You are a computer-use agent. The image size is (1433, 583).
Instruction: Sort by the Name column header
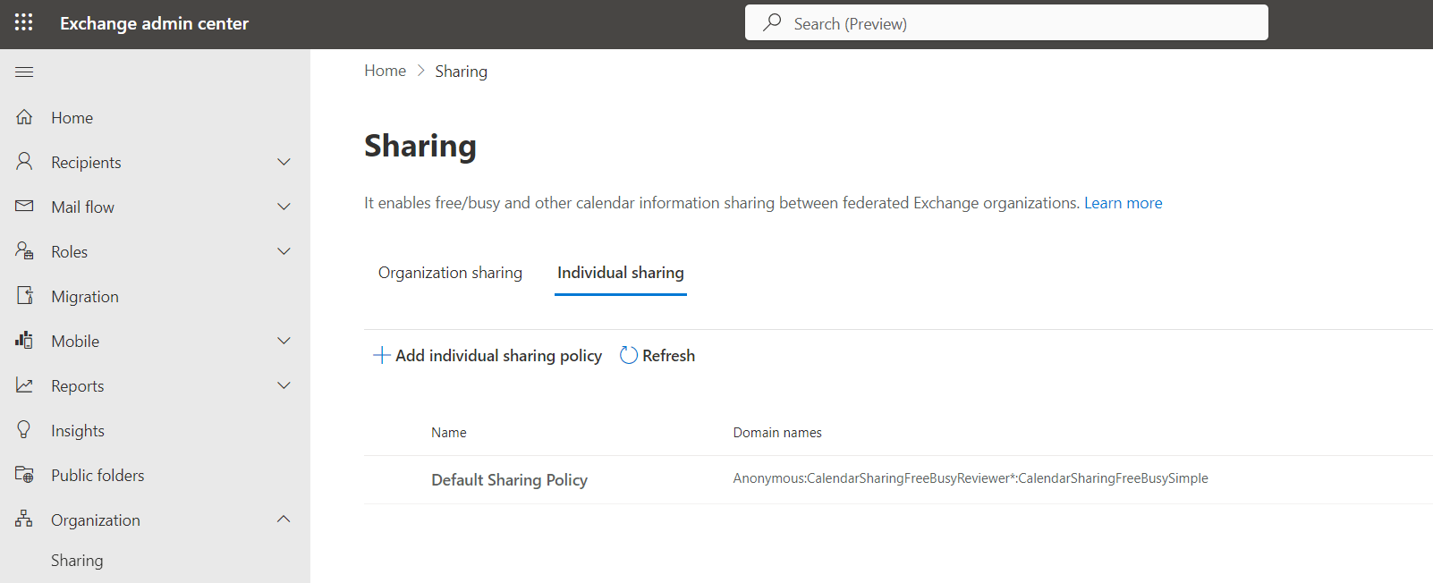click(449, 433)
